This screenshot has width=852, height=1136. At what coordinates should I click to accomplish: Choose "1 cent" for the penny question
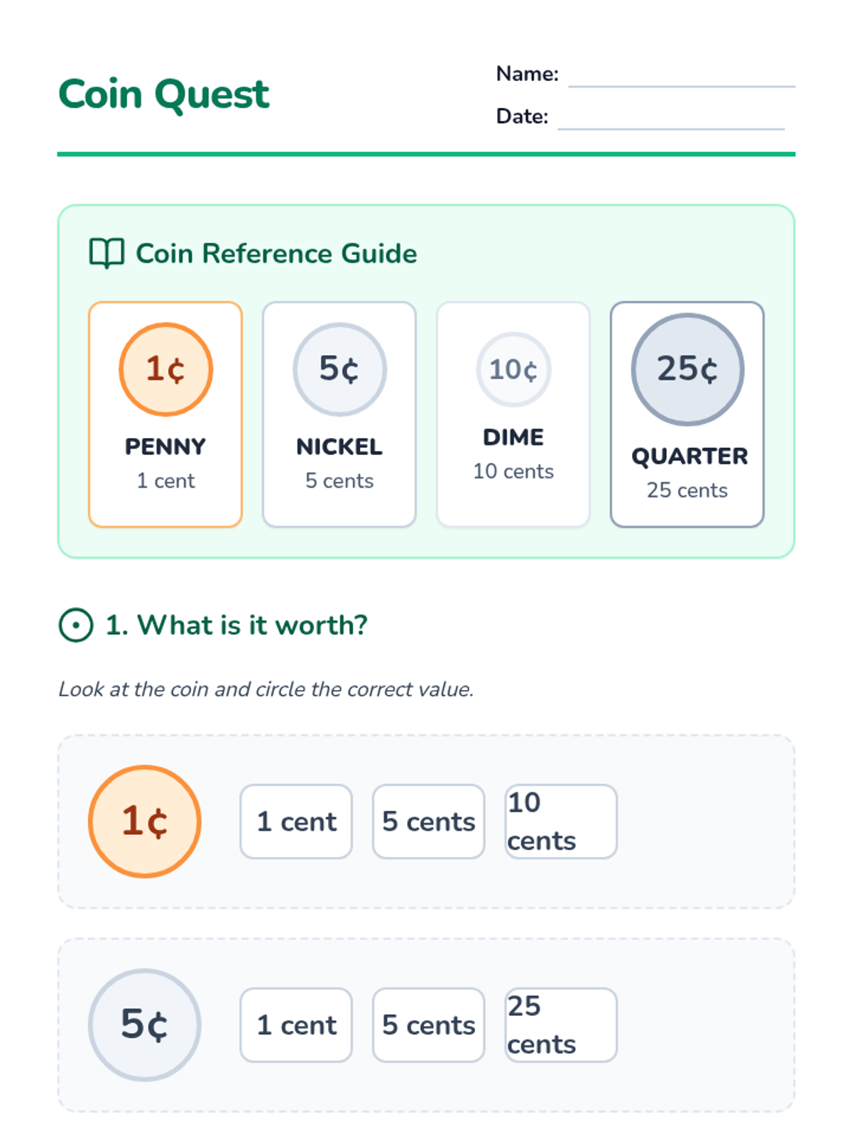[296, 821]
